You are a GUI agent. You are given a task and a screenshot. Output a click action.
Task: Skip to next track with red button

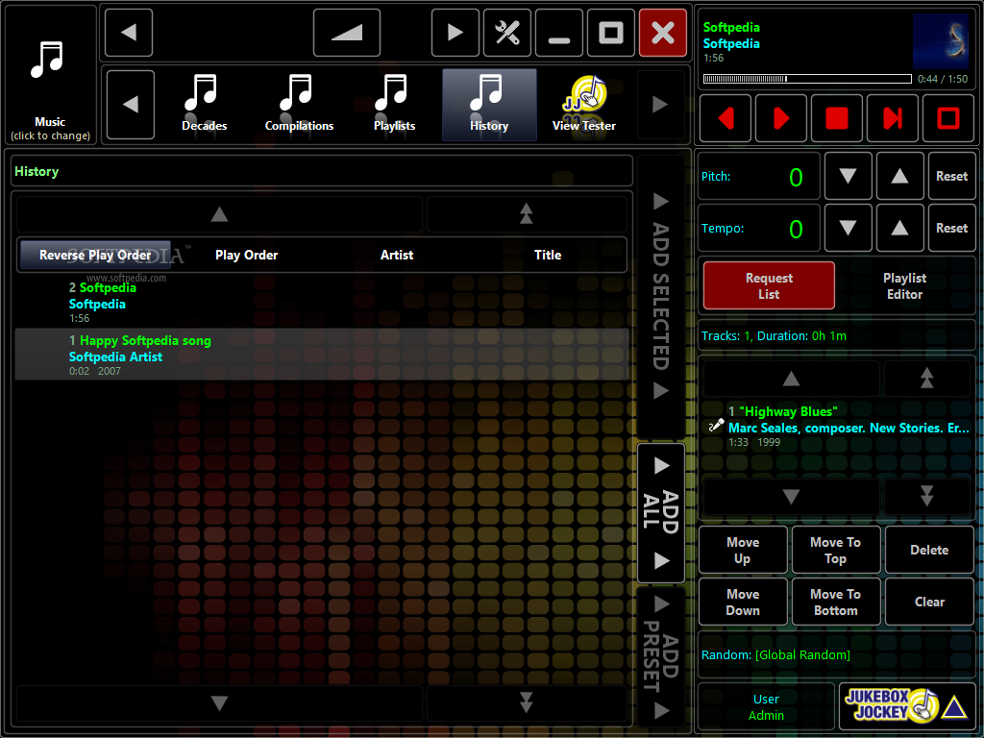tap(893, 118)
